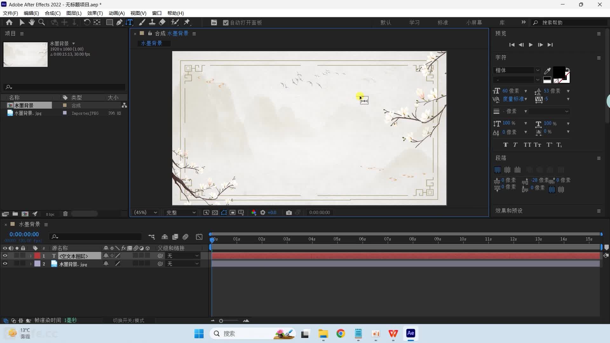Image resolution: width=610 pixels, height=343 pixels.
Task: Select the Roto Brush tool
Action: click(175, 22)
